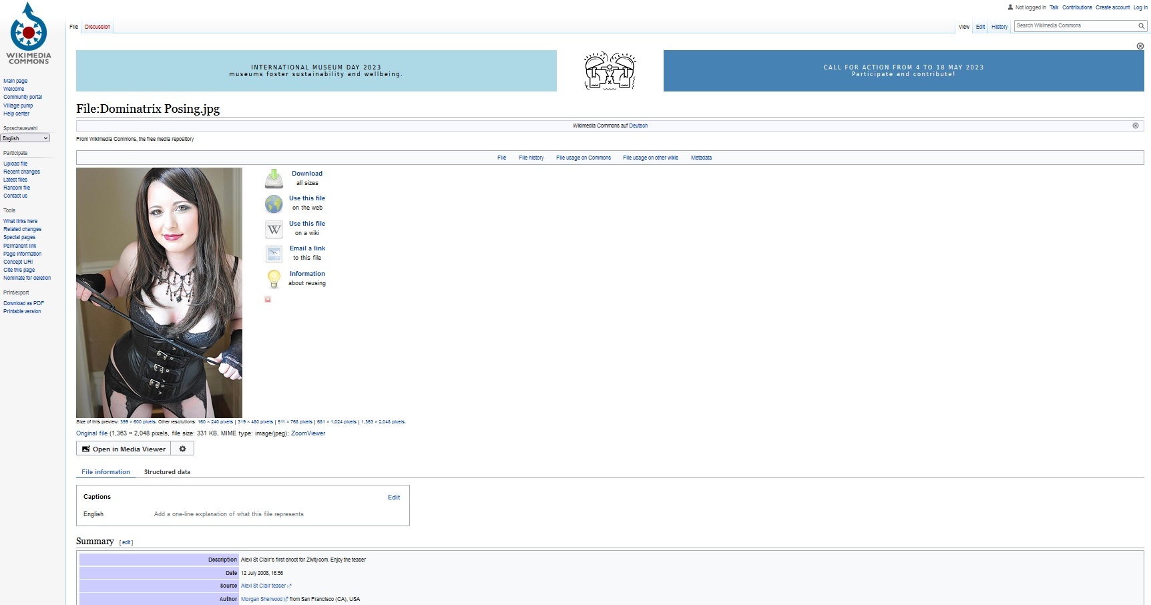The width and height of the screenshot is (1151, 605).
Task: Dismiss the museum day banner with X
Action: (1140, 46)
